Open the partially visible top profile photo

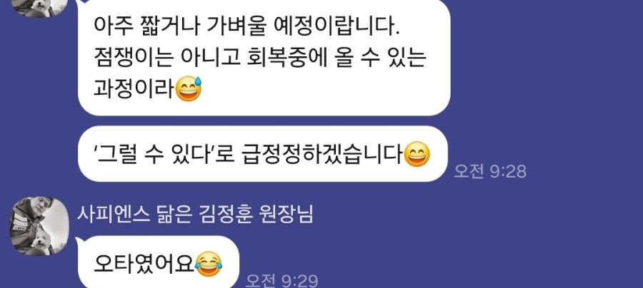coord(39,8)
